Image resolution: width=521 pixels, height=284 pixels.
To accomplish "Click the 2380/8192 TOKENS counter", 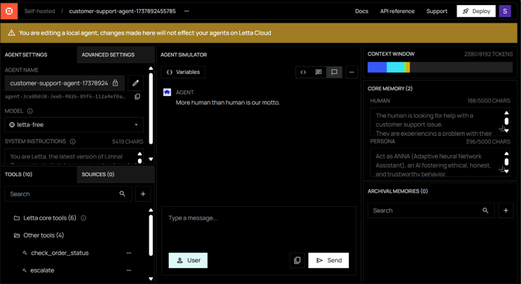I will pos(488,54).
